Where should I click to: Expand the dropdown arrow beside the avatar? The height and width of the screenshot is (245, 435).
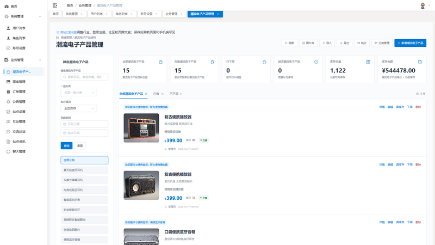coord(430,5)
